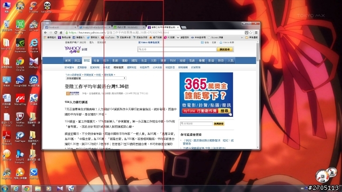Launch KMPlayer from the desktop
Screen dimensions: 342x192
pyautogui.click(x=34, y=63)
